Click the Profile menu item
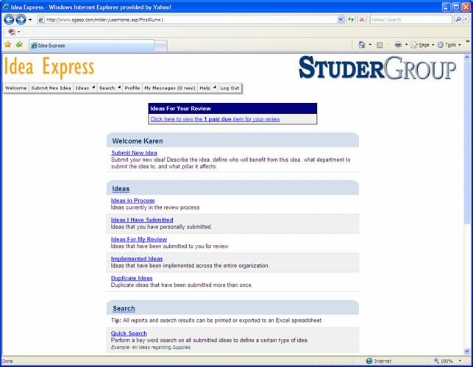The width and height of the screenshot is (473, 367). [132, 88]
